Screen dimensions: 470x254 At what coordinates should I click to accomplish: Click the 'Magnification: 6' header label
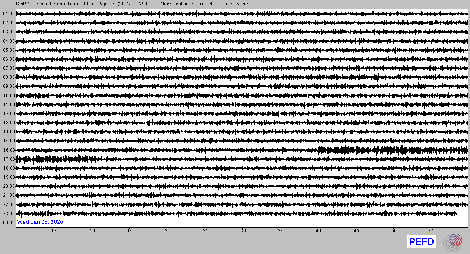tap(177, 4)
